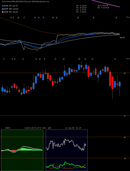Screen dimensions: 130x171
Task: Click the magenta DOW PT legend swatch
Action: (x=3, y=12)
